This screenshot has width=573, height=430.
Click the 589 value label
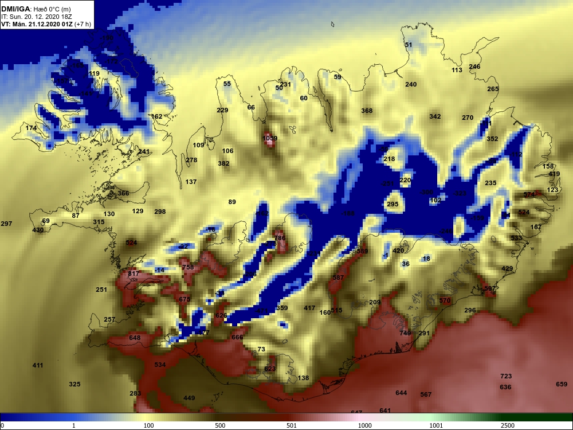[362, 251]
